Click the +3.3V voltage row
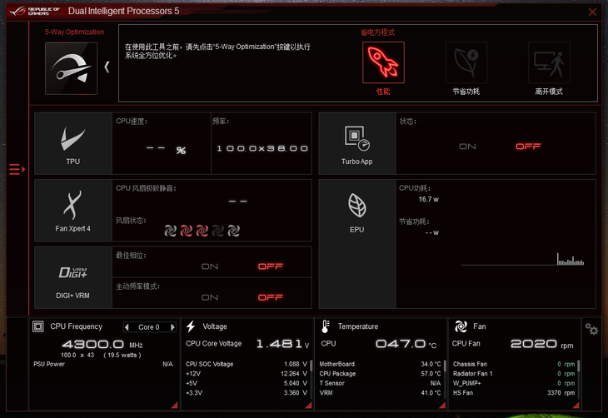 (x=247, y=393)
